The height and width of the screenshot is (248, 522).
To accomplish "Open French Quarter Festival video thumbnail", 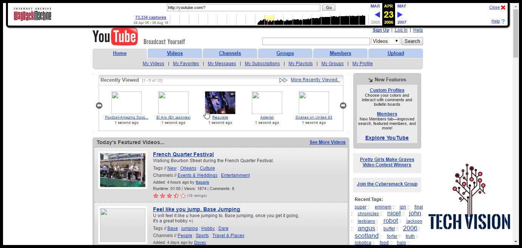I will pos(123,170).
